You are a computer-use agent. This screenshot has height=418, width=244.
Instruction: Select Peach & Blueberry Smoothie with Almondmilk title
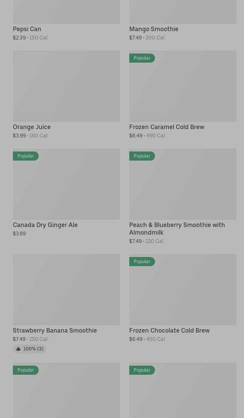click(x=177, y=229)
